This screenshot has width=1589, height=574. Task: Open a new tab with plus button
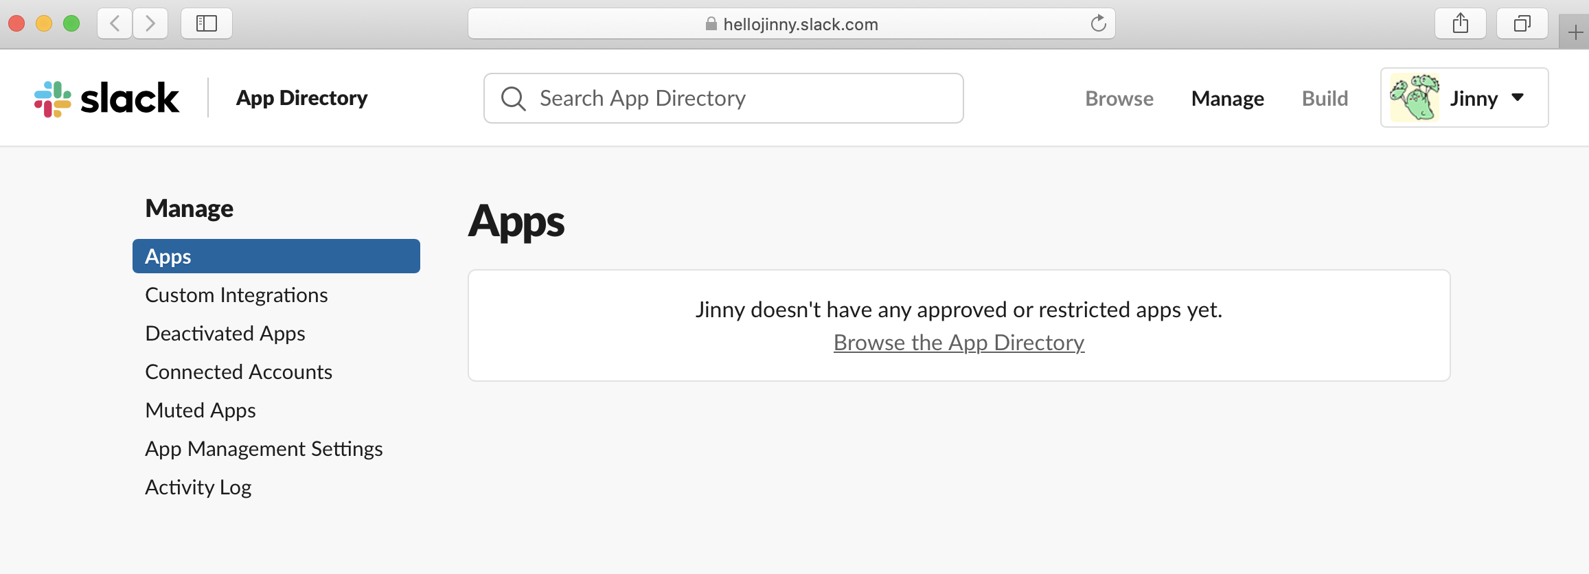point(1575,32)
